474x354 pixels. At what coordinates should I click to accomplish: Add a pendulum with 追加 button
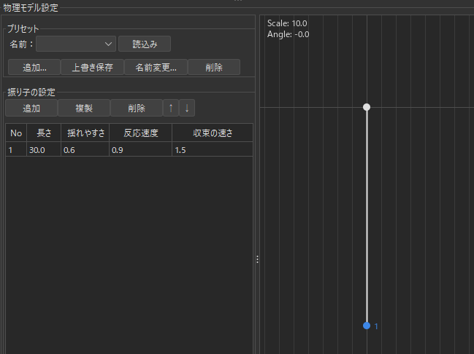[31, 108]
